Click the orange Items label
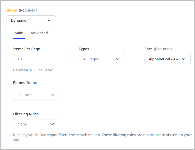This screenshot has width=195, height=150. pos(12,10)
